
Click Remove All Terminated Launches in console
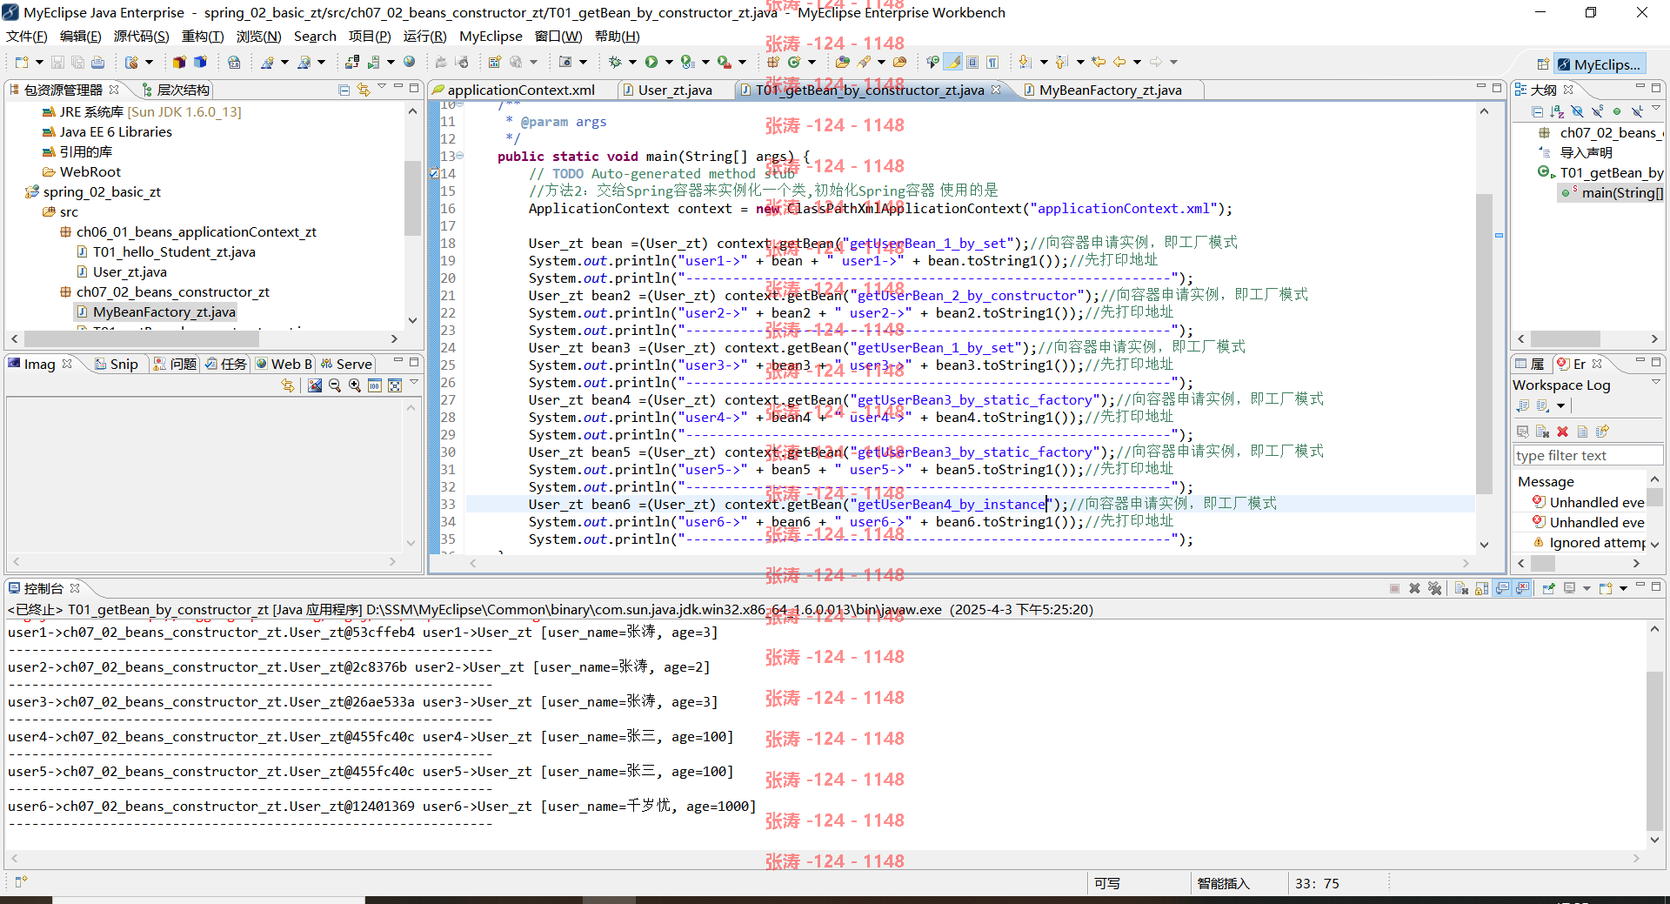[x=1435, y=588]
